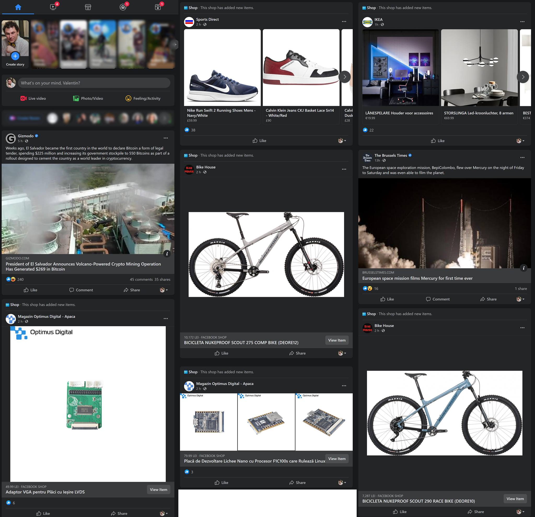Screen dimensions: 535x517
Task: Share the Nukeproof Scout 275 bike post
Action: click(298, 353)
